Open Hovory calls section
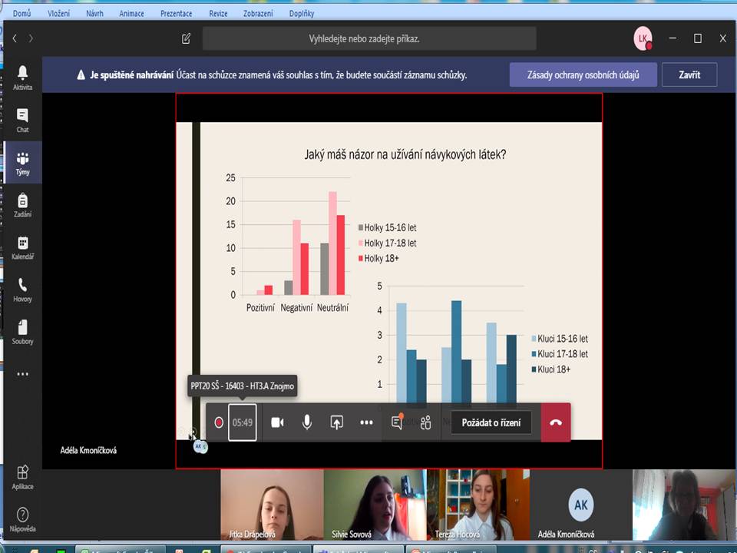This screenshot has height=553, width=737. click(22, 289)
